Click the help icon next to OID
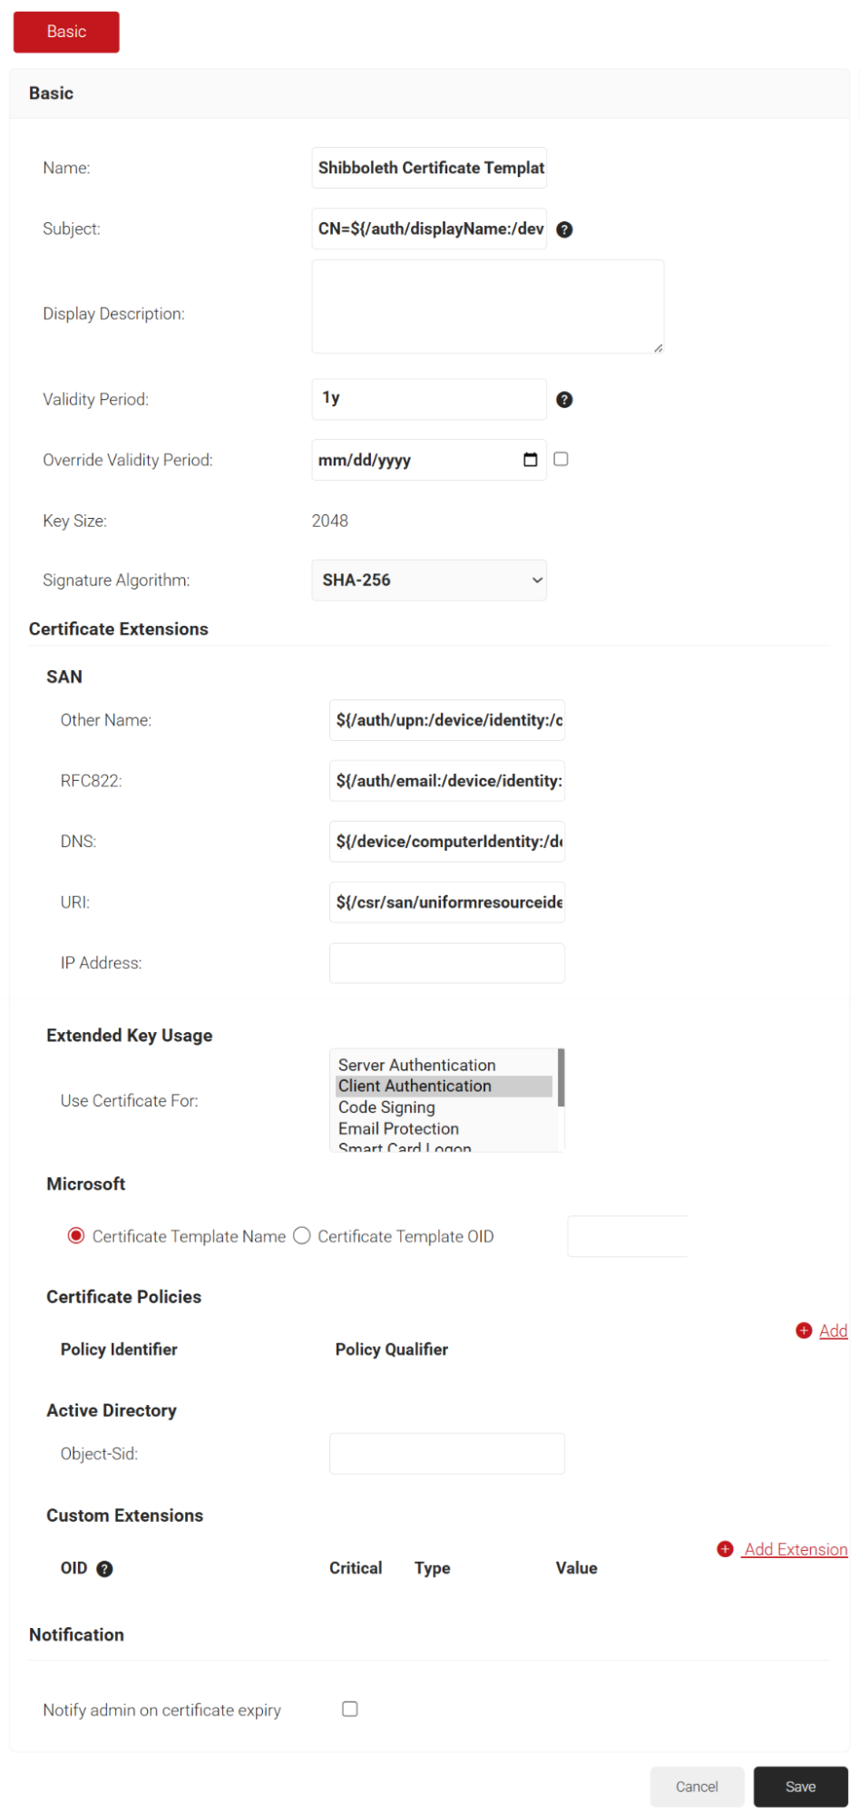This screenshot has width=860, height=1813. tap(104, 1569)
